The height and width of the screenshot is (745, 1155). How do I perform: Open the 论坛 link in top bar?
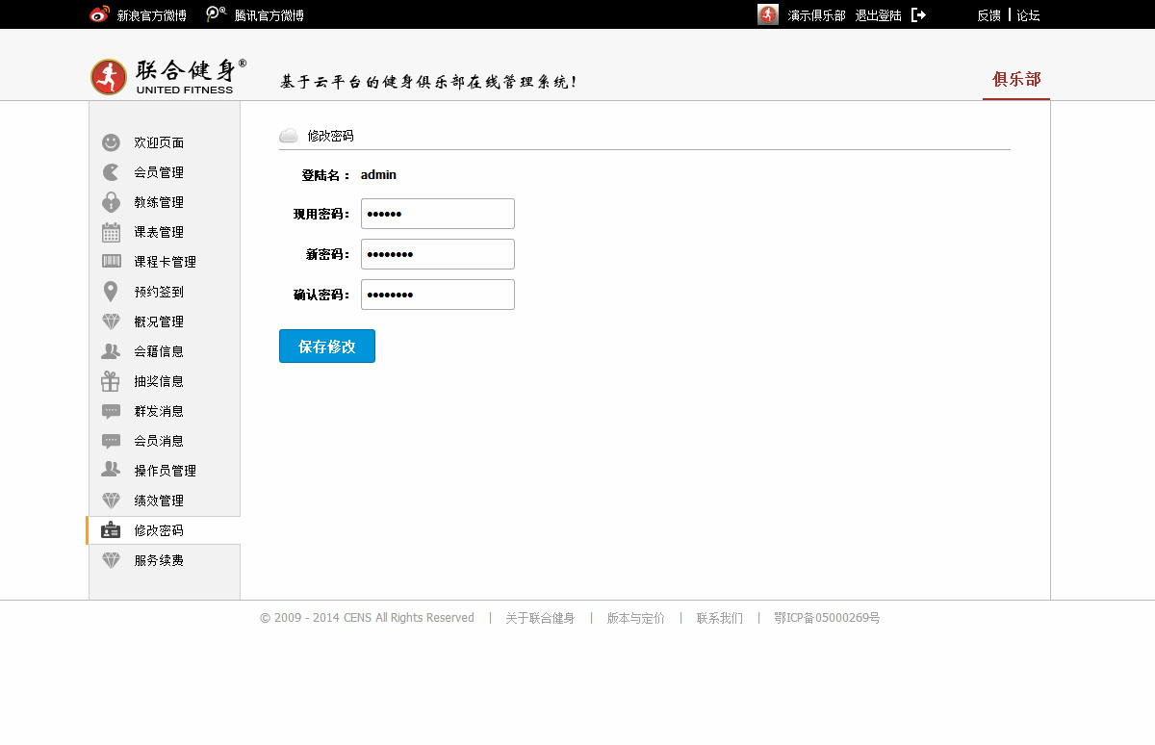tap(1028, 15)
